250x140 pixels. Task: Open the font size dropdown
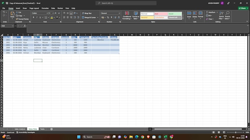coord(53,13)
